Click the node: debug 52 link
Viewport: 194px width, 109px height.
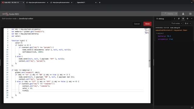[175, 28]
